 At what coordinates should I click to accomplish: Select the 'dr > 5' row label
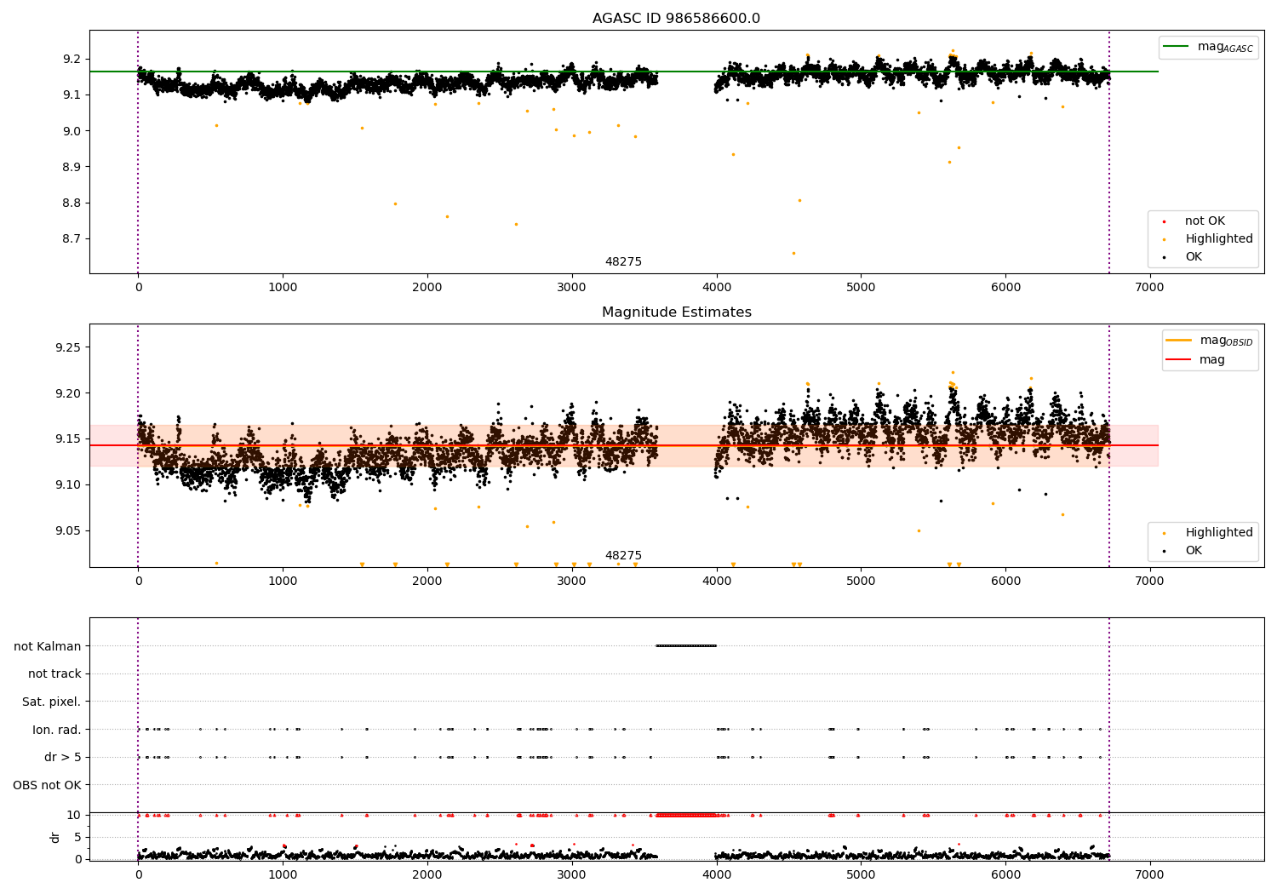coord(63,757)
